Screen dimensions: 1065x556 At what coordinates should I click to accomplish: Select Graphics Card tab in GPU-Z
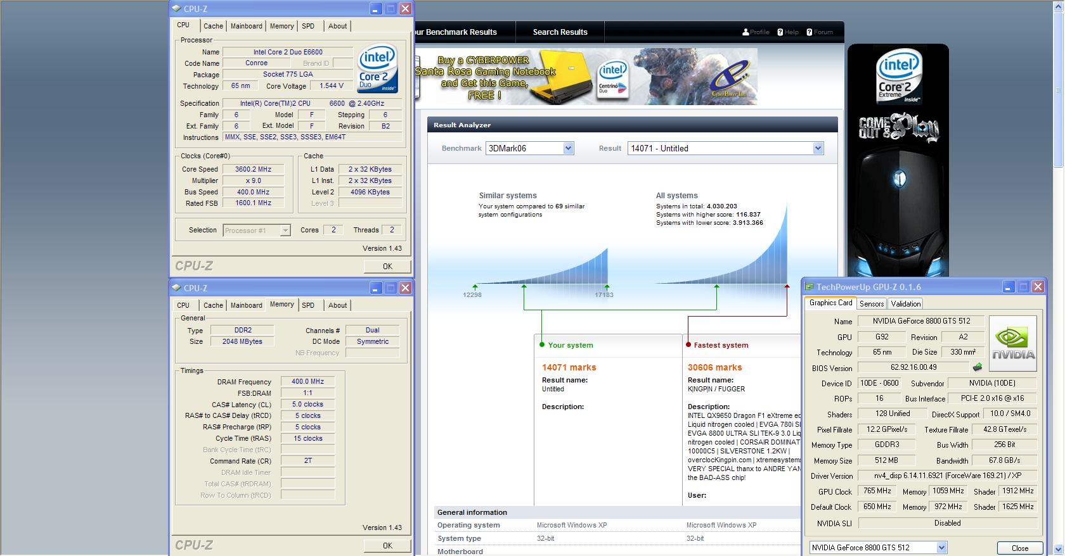coord(830,303)
